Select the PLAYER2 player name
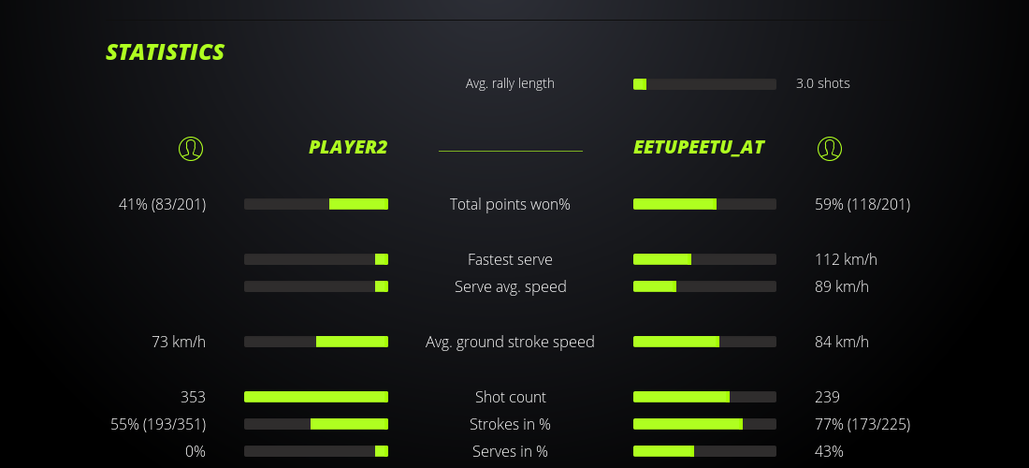1029x468 pixels. (x=348, y=147)
